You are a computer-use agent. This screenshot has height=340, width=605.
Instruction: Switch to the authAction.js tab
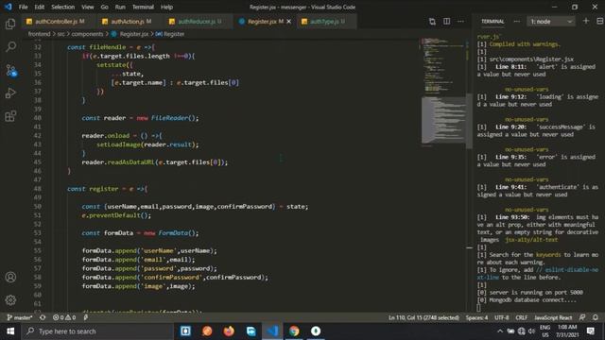coord(127,22)
